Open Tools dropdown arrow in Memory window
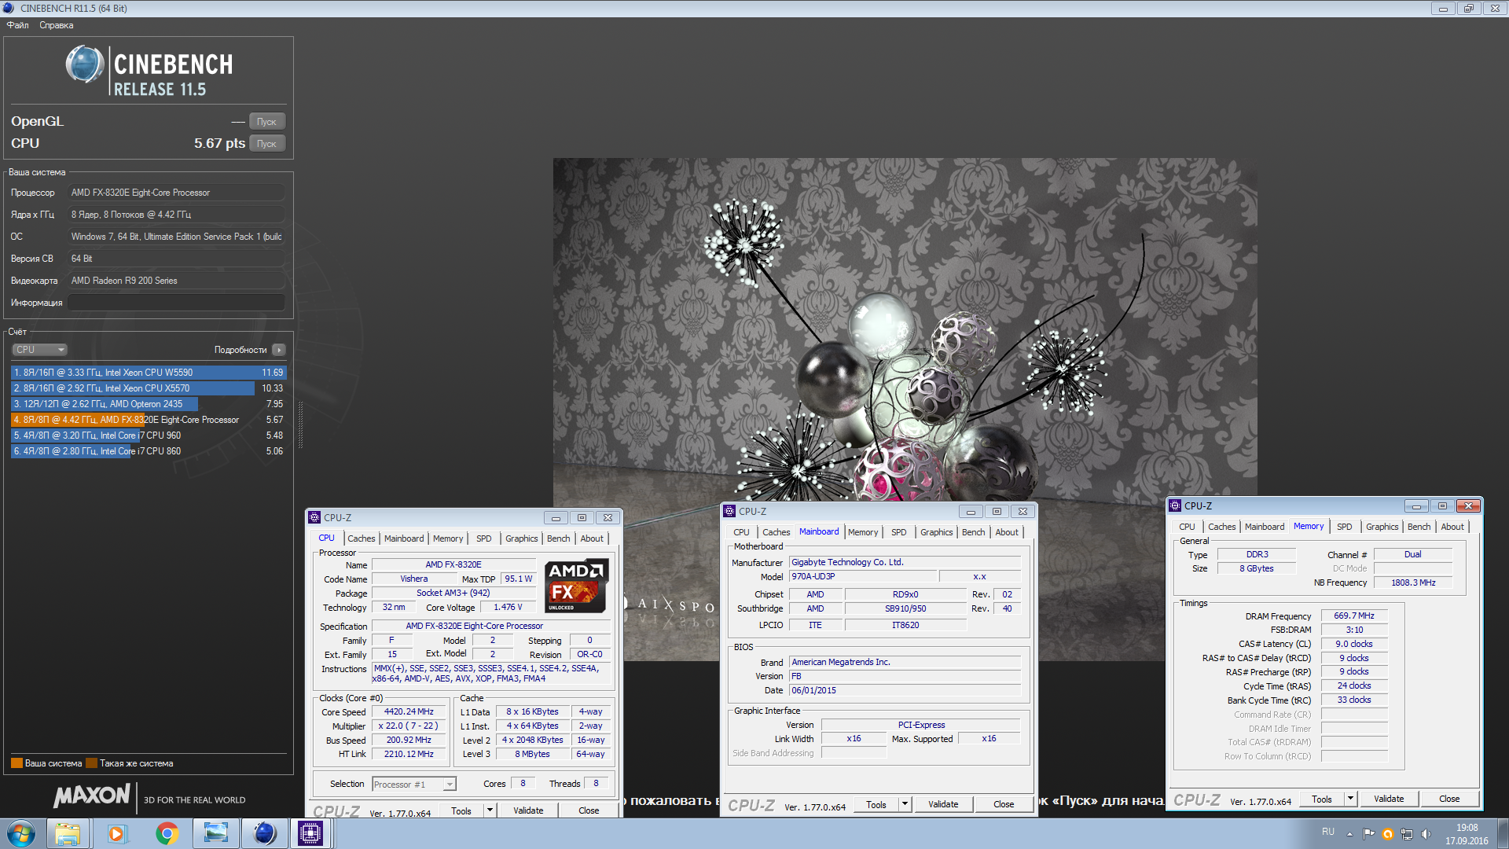This screenshot has width=1509, height=849. pos(1350,799)
